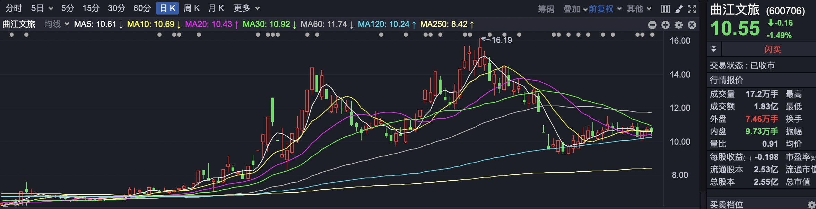The image size is (816, 209).
Task: Expand the 更多 timeframe menu
Action: [x=246, y=8]
